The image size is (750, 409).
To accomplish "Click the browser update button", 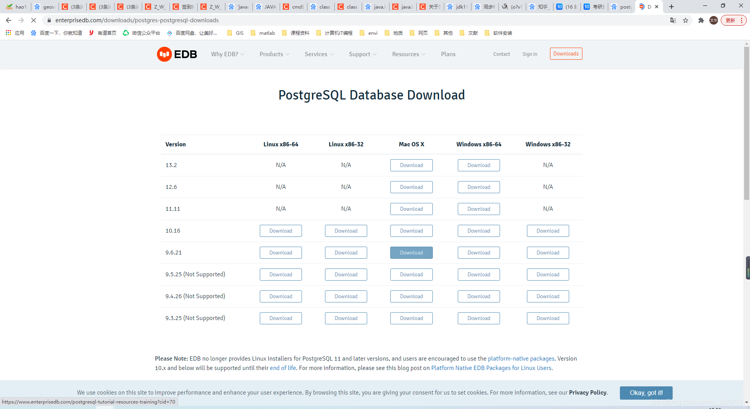I will tap(734, 20).
